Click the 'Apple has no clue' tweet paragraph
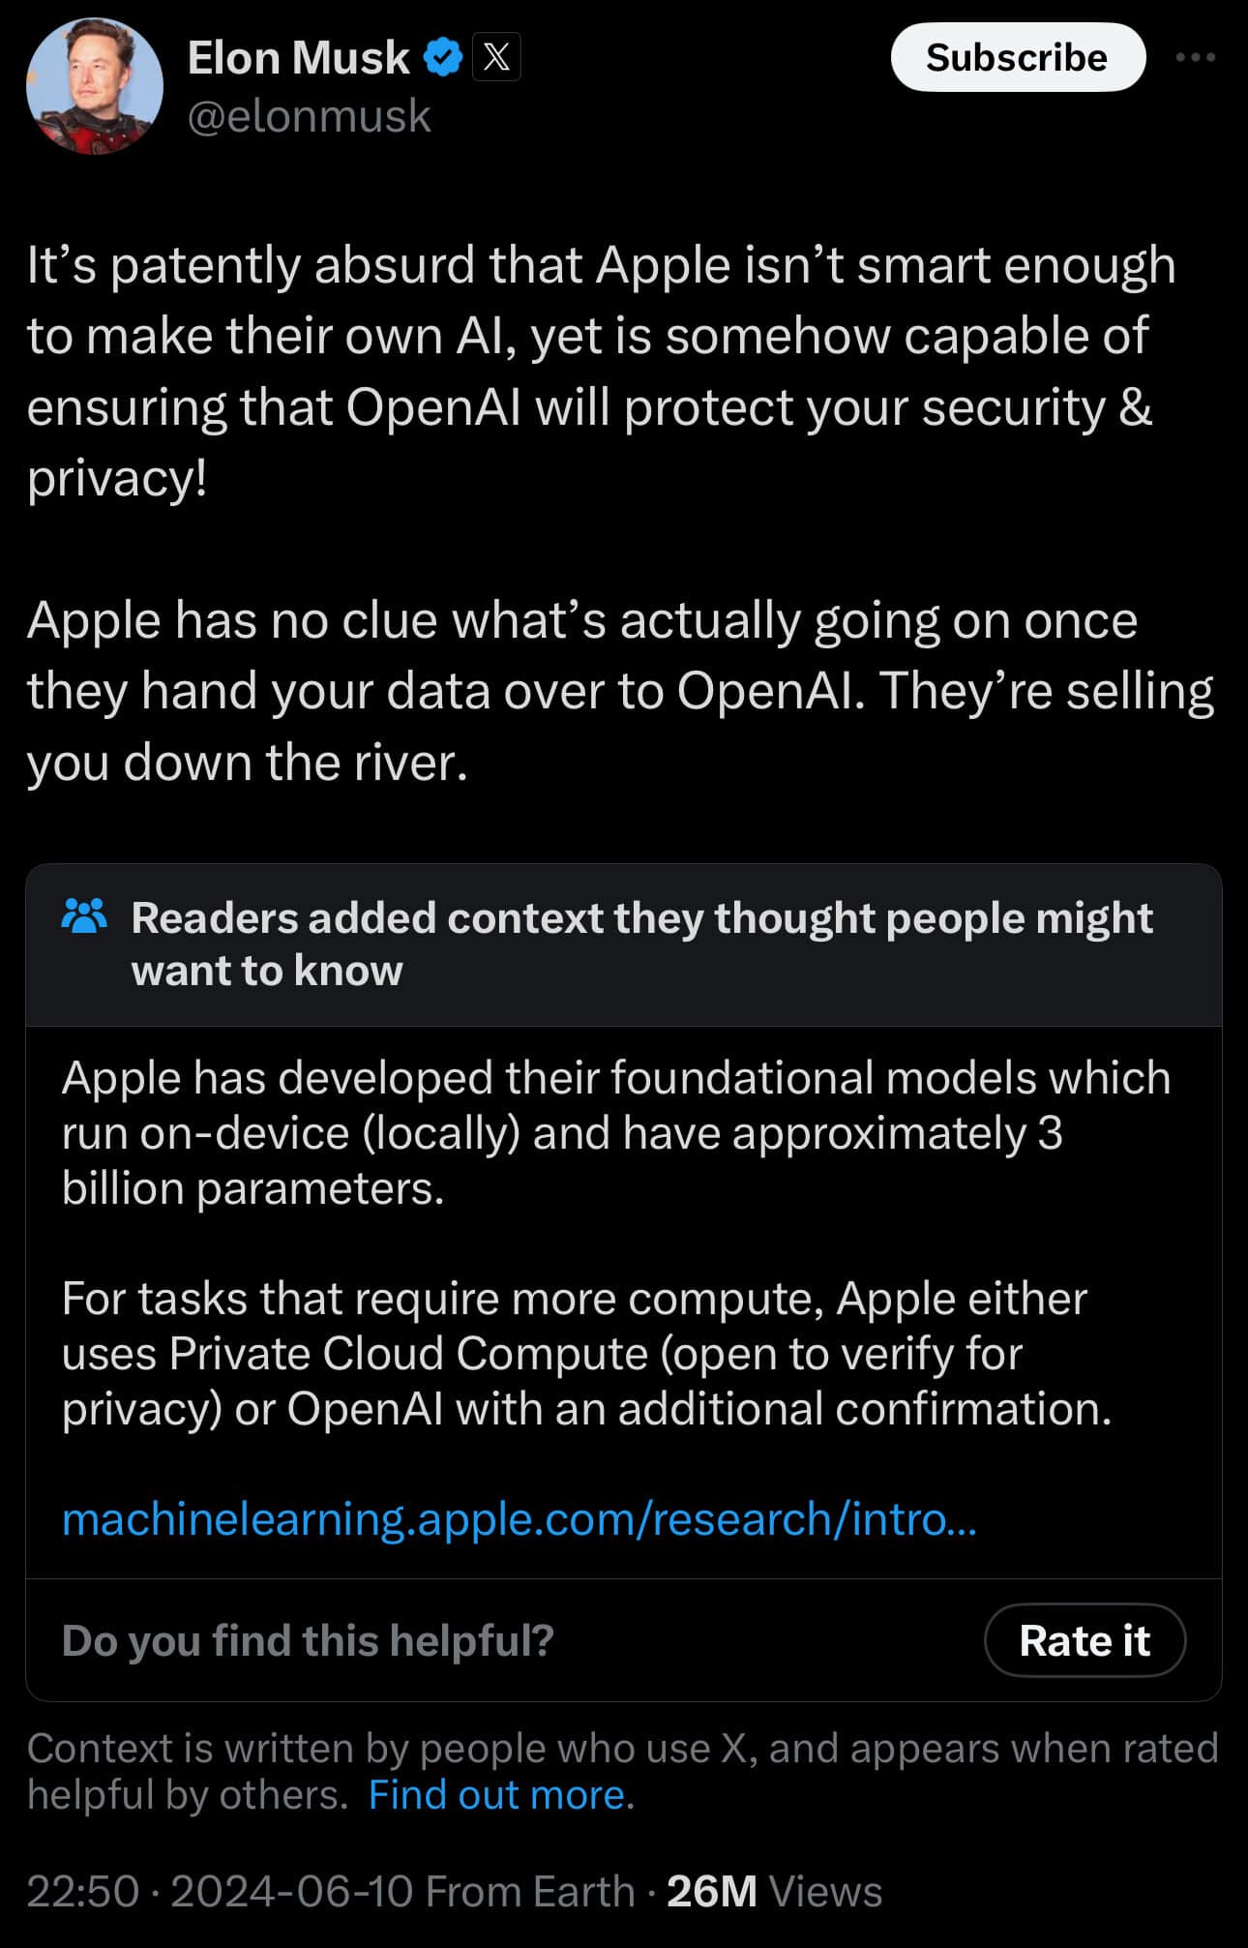The height and width of the screenshot is (1948, 1248). (619, 691)
